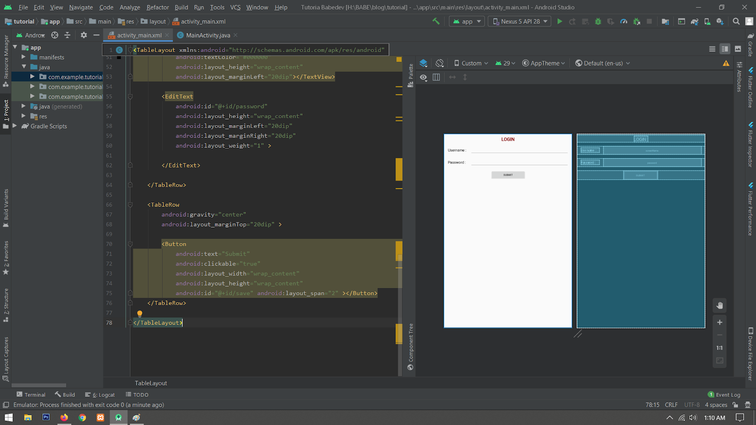Run the app with green play button
Image resolution: width=756 pixels, height=425 pixels.
[559, 21]
